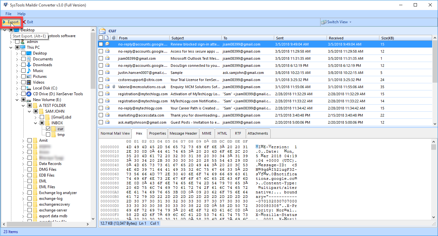
Task: Click the Music note folder icon
Action: pyautogui.click(x=29, y=70)
